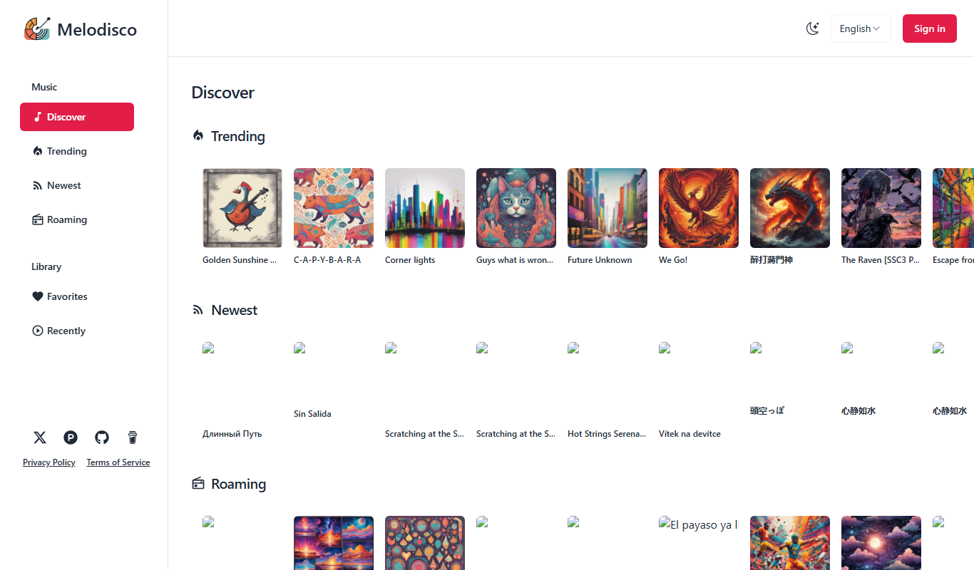Click the music note icon on Discover
The width and height of the screenshot is (974, 570).
38,117
